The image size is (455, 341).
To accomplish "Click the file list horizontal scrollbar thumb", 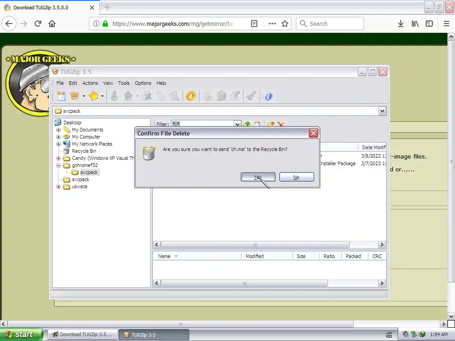I will [255, 245].
